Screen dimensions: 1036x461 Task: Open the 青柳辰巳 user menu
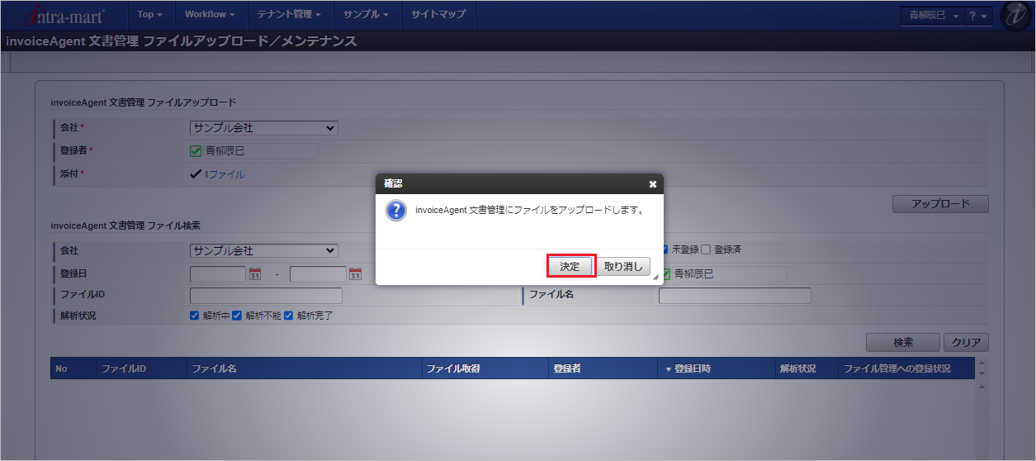[x=932, y=16]
